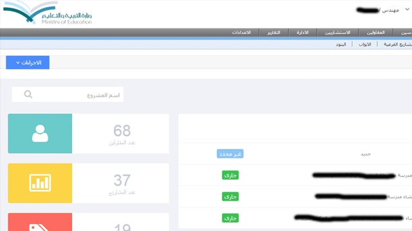
Task: Open the الادارة menu
Action: (303, 33)
